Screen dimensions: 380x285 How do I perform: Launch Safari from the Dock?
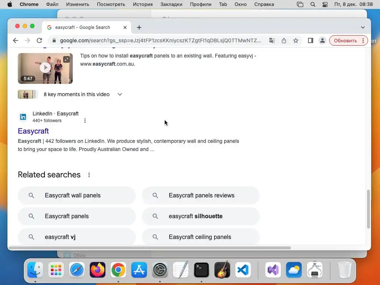pos(77,270)
